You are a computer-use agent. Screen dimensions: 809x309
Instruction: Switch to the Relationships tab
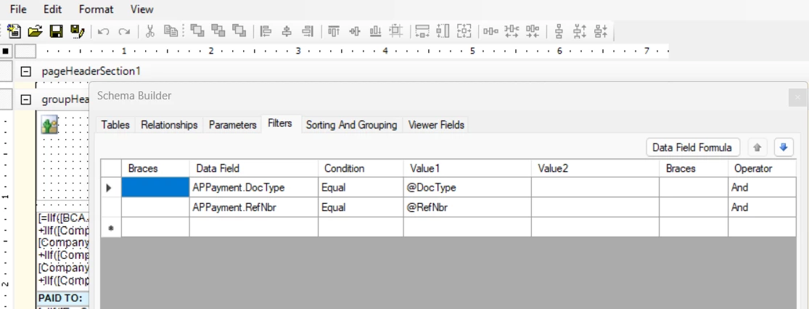(169, 125)
